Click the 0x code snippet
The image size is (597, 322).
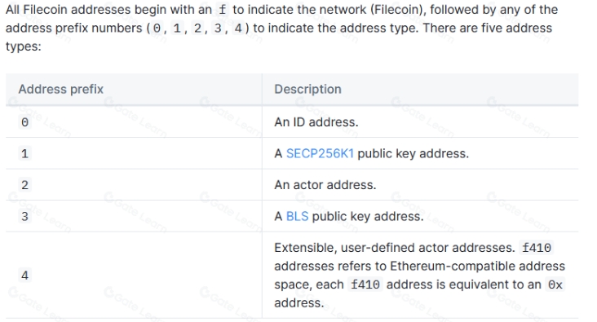pos(555,285)
